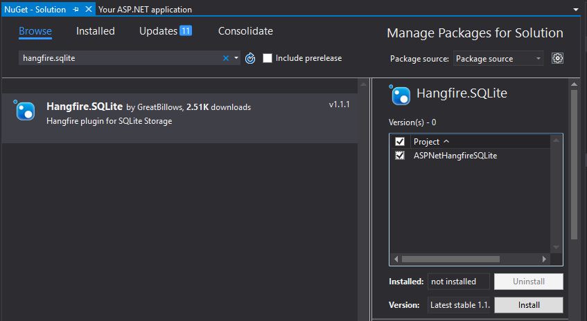Image resolution: width=587 pixels, height=321 pixels.
Task: Uncheck the ASPNetHangfireSQLite project checkbox
Action: (x=400, y=156)
